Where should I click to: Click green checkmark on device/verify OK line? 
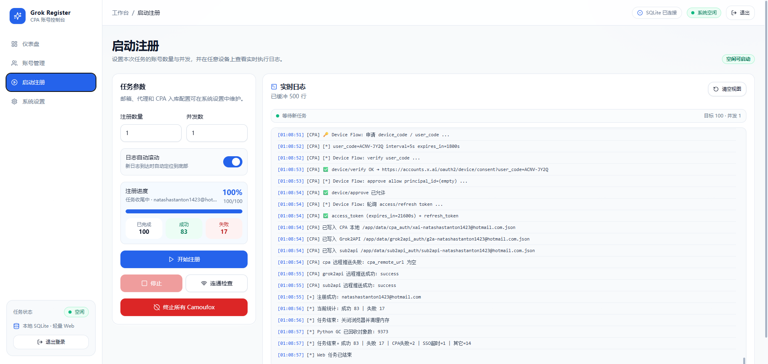pos(326,169)
